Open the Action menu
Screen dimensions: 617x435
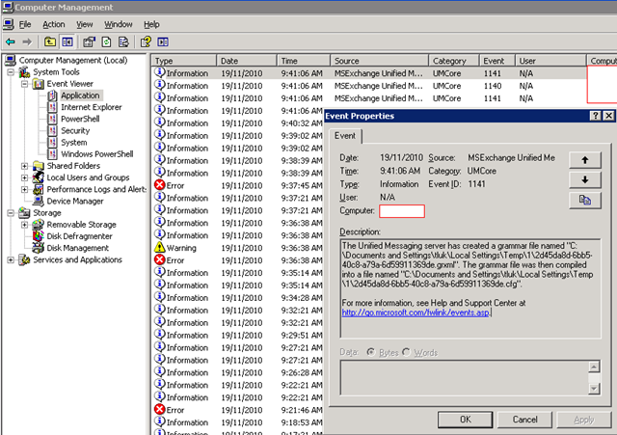(x=54, y=23)
